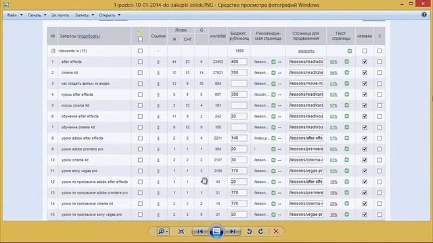Start the slideshow with round center button
This screenshot has height=243, width=433.
[x=216, y=232]
